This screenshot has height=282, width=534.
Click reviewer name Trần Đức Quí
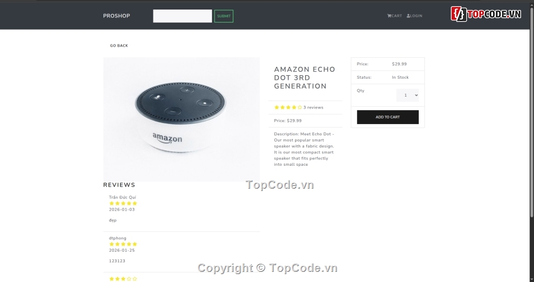point(123,197)
